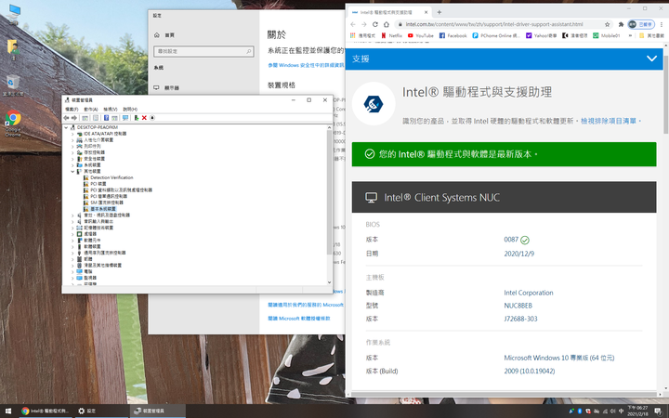
Task: Click 閱讀 Microsoft 軟體授權條款 link
Action: coord(298,319)
